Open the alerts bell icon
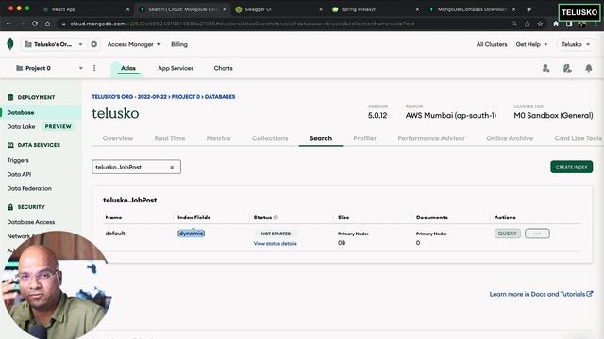Screen dimensions: 604x339 589,68
